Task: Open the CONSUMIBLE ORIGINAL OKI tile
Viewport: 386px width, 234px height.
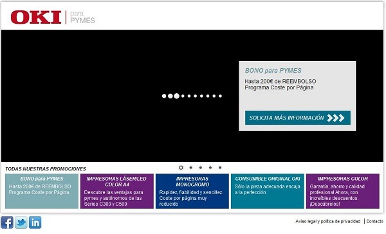Action: pyautogui.click(x=268, y=191)
